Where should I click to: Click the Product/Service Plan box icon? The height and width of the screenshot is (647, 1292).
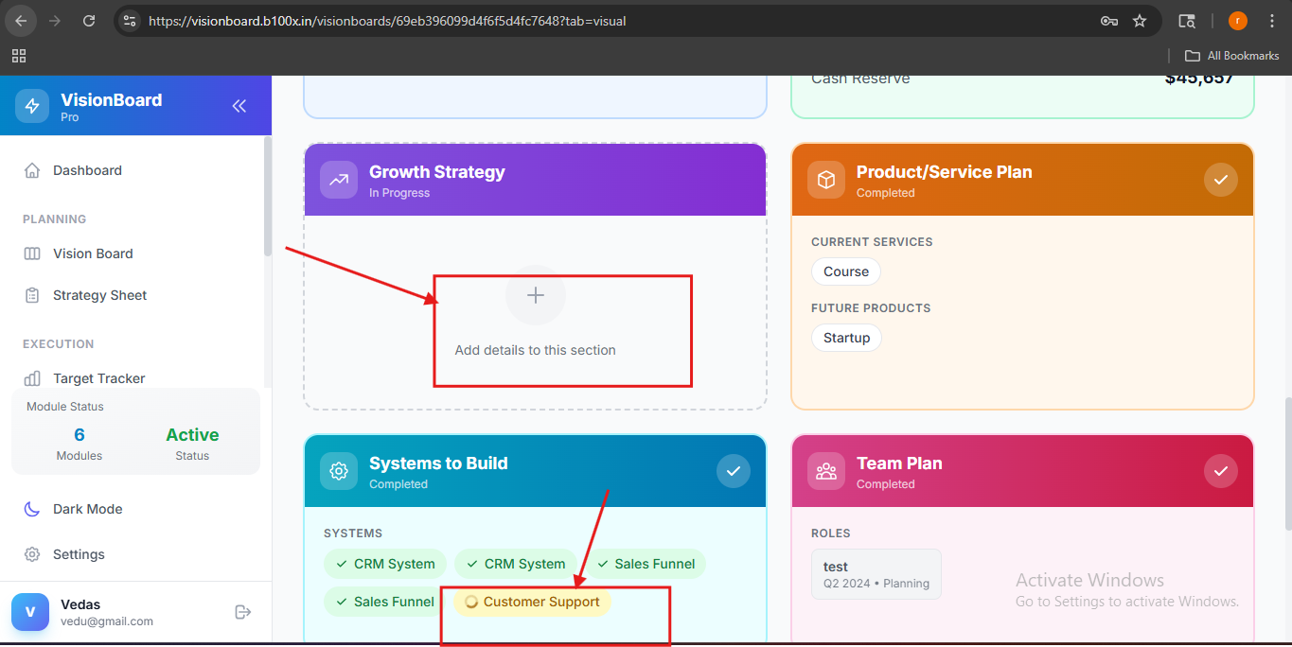point(826,180)
